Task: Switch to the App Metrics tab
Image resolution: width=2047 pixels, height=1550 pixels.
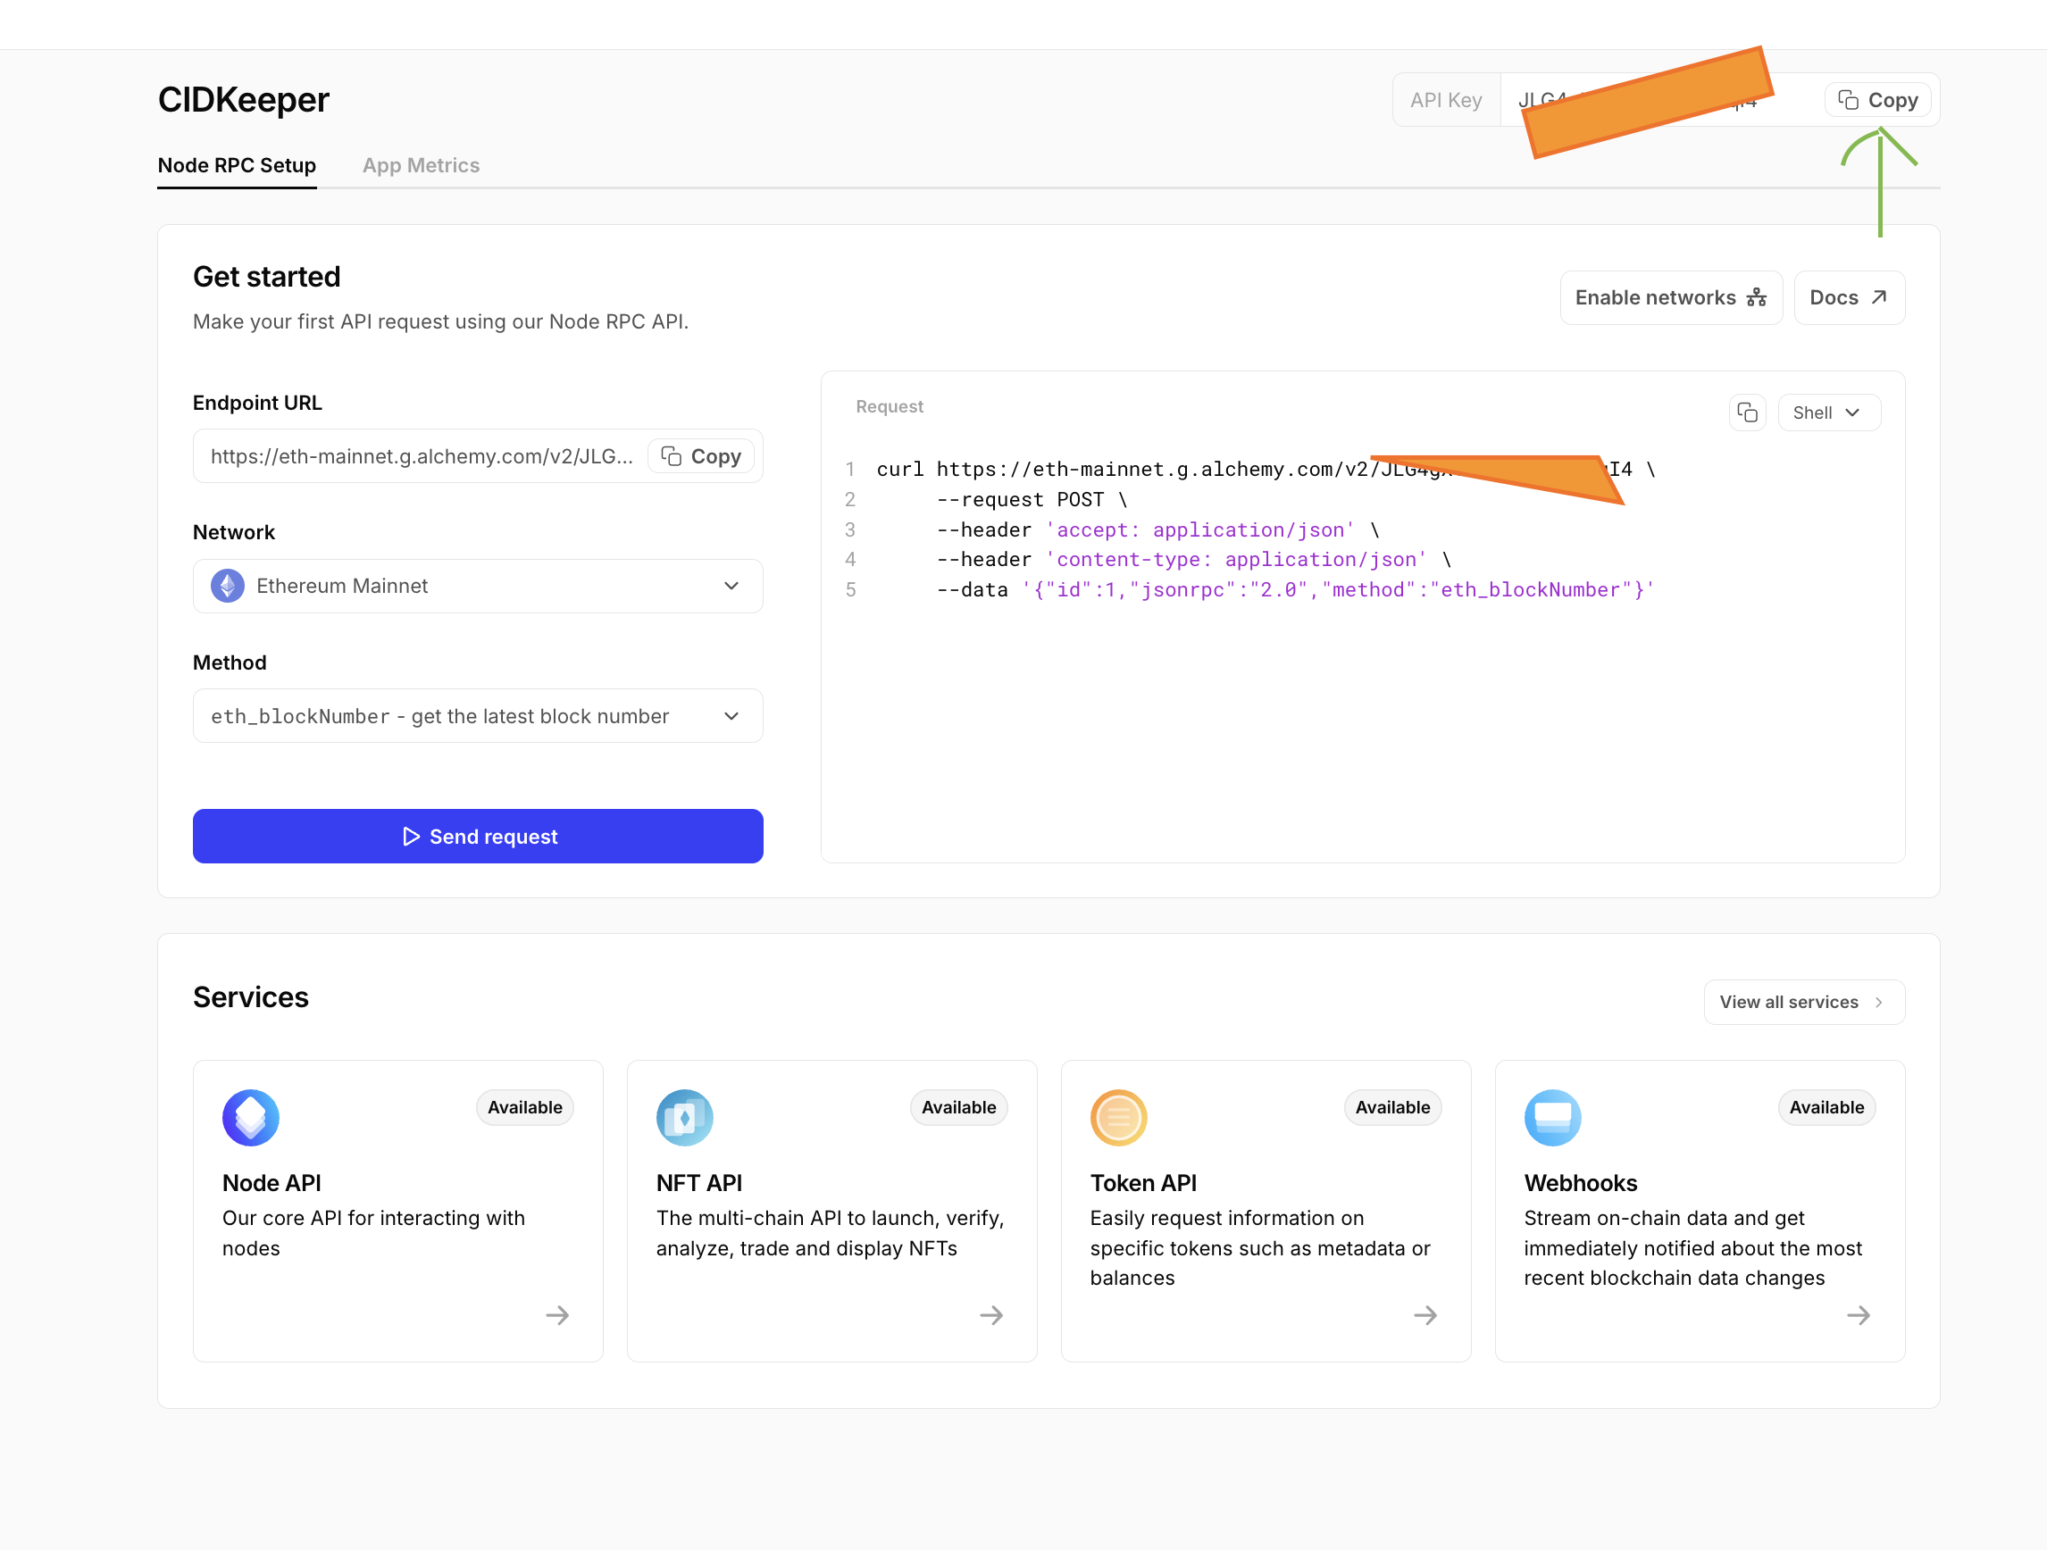Action: point(421,164)
